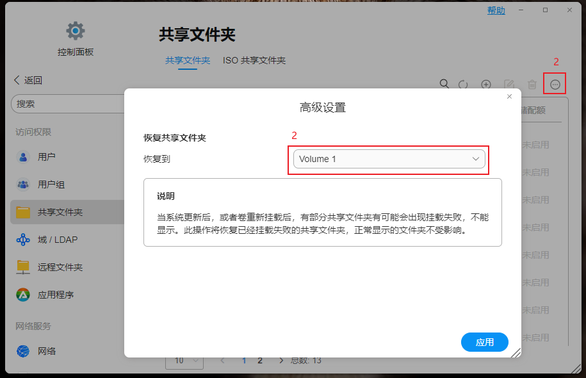Add a new shared folder with the plus icon

[486, 85]
